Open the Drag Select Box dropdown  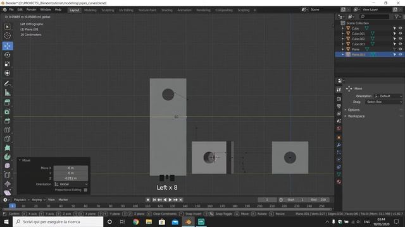(x=384, y=102)
